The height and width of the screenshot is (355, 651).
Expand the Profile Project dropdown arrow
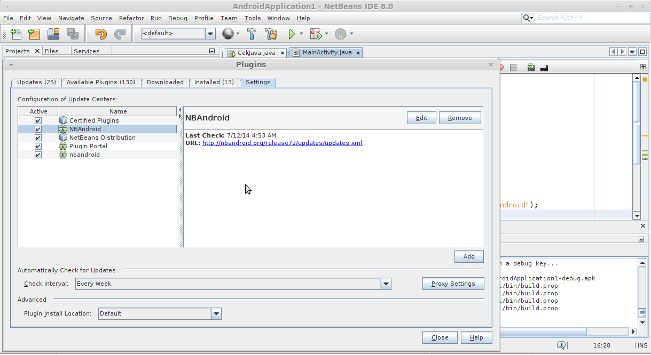point(351,34)
